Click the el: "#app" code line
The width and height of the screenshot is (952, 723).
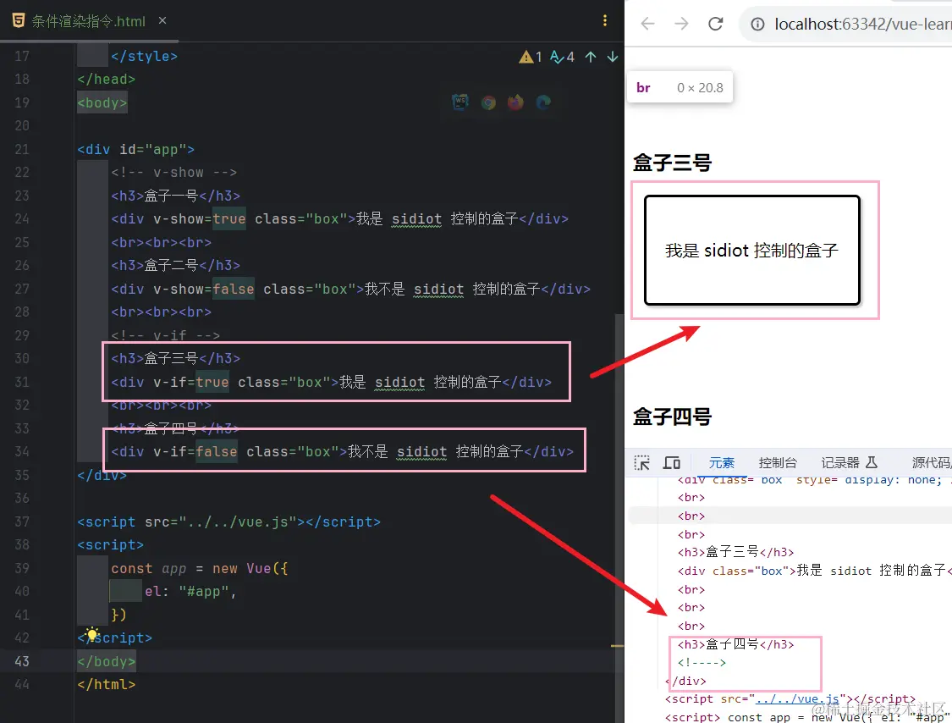[190, 591]
